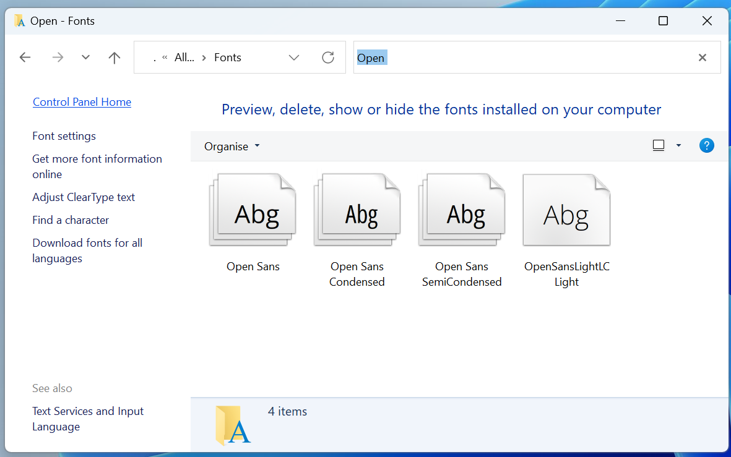Click the change view layout icon

tap(659, 146)
